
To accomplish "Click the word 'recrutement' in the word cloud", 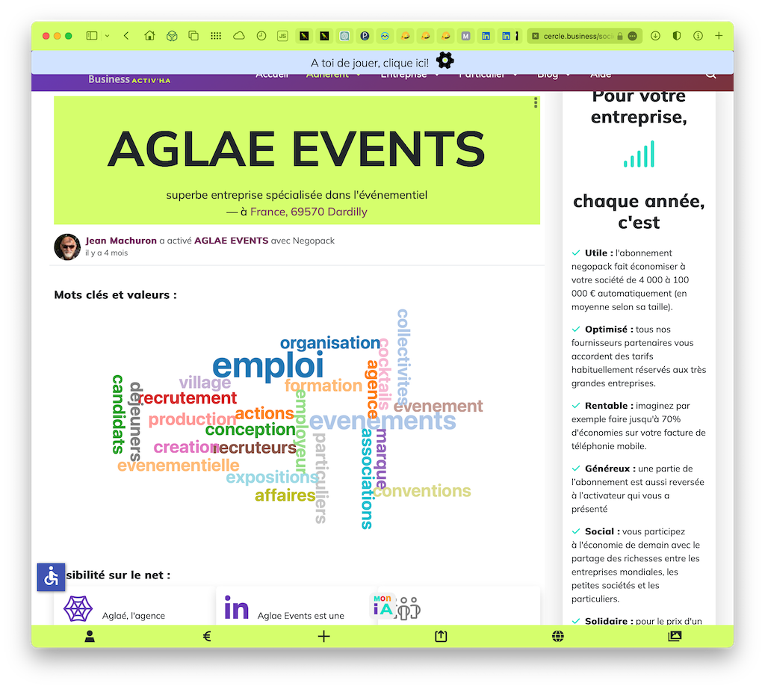I will pos(188,398).
